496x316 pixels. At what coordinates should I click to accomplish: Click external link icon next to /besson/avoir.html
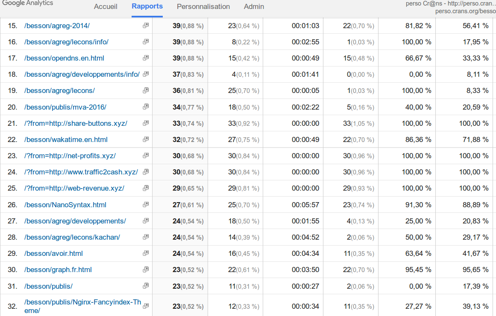click(146, 253)
